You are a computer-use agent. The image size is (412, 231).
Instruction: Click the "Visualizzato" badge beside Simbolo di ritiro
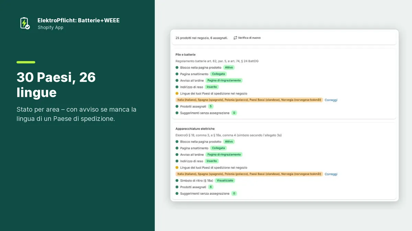(225, 181)
